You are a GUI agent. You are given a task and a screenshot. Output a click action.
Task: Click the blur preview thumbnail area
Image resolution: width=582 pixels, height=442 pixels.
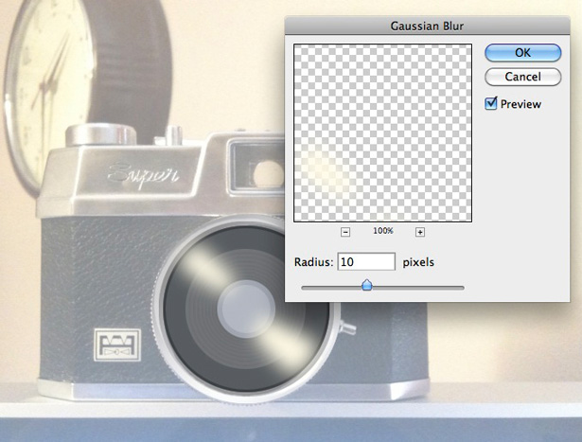[382, 133]
